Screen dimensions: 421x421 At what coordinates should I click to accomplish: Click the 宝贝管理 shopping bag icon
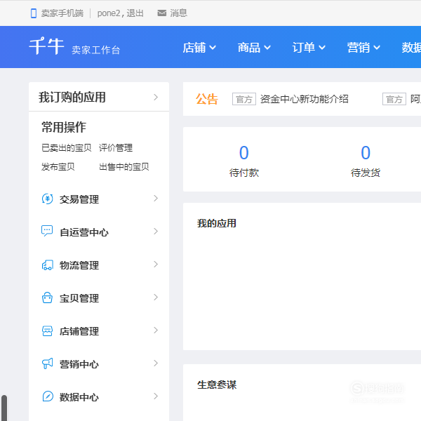click(x=47, y=298)
